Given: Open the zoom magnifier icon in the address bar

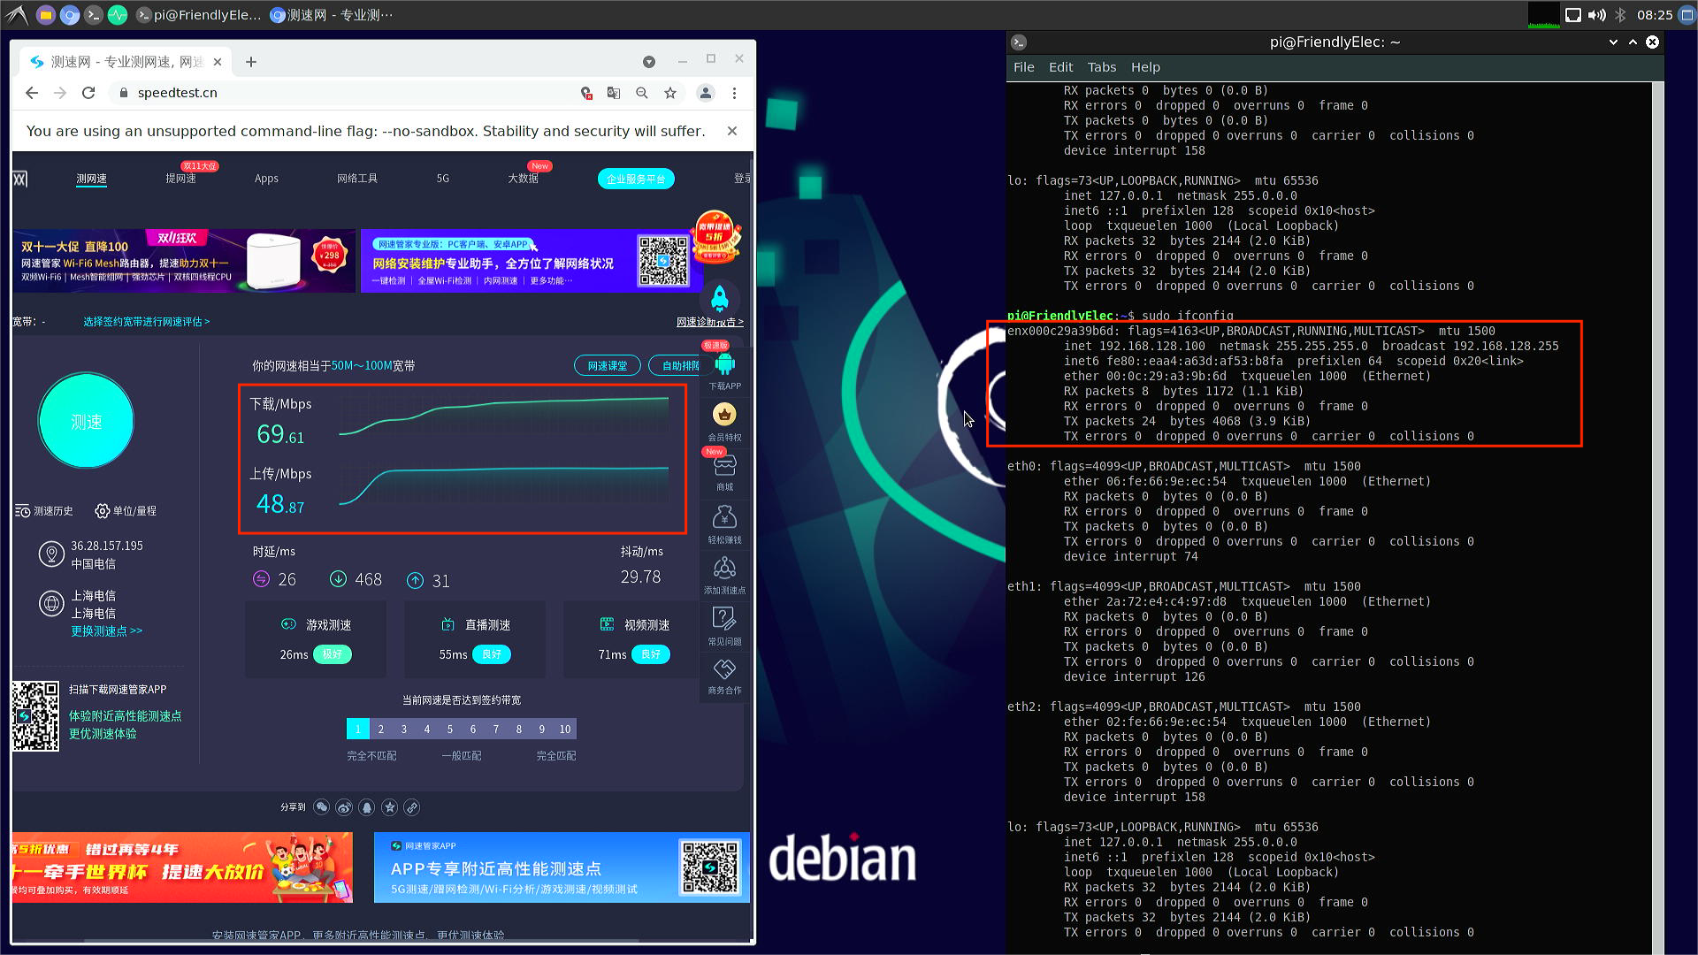Looking at the screenshot, I should (642, 93).
